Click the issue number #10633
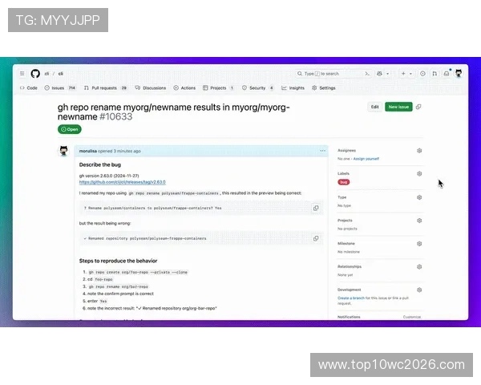Screen dimensions: 481x385 (x=116, y=116)
